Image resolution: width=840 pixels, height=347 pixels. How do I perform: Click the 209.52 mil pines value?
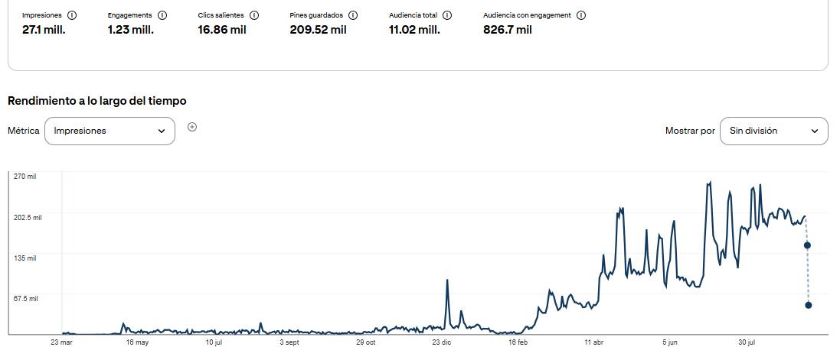tap(319, 30)
